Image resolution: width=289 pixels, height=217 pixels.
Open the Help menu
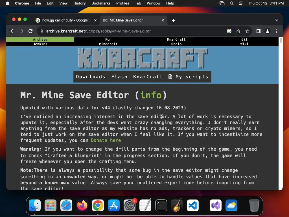tap(170, 3)
